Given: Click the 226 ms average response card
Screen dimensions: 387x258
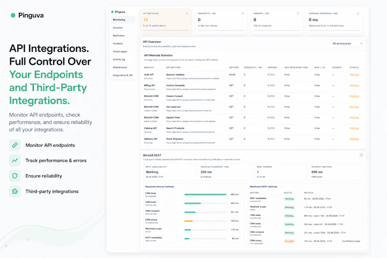Looking at the screenshot, I should [224, 172].
